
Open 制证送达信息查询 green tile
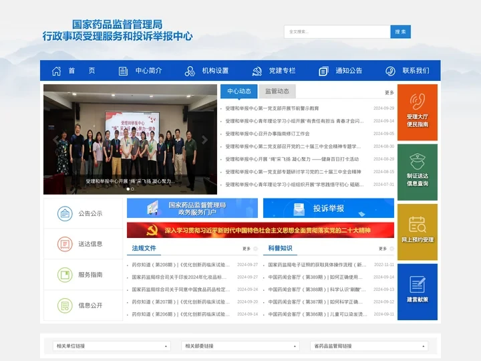[x=417, y=172]
